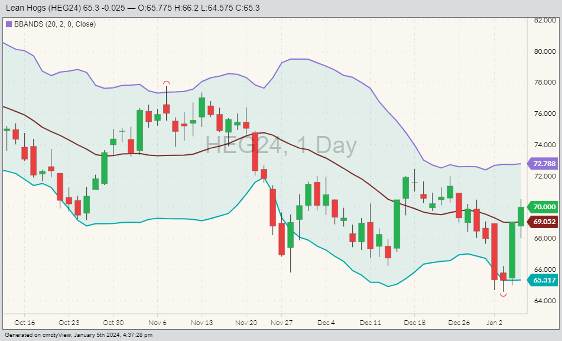Click the purple BBANDS legend square
562x341 pixels.
pyautogui.click(x=8, y=24)
